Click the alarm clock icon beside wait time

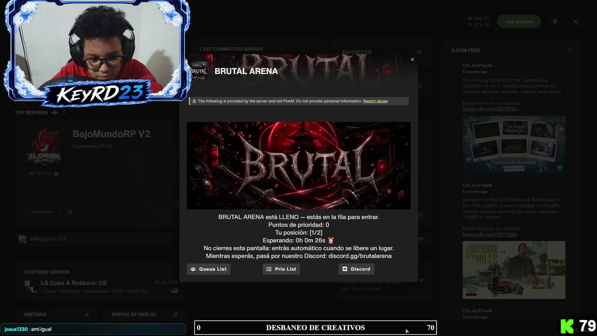pos(331,240)
